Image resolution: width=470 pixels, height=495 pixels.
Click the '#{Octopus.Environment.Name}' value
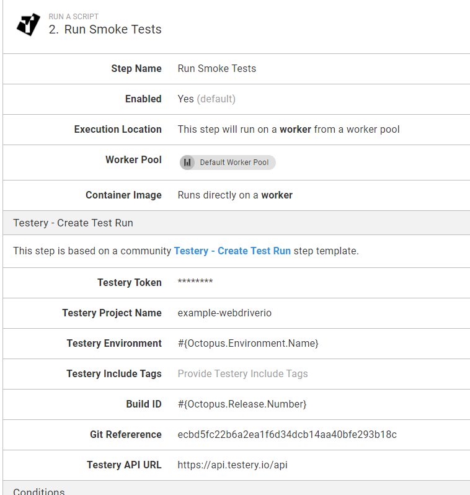(248, 344)
